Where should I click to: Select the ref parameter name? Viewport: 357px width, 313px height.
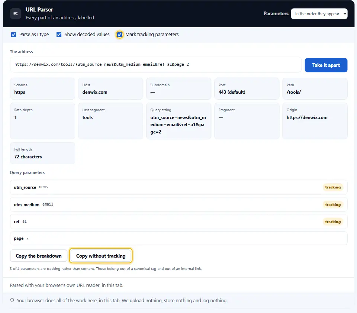coord(17,222)
